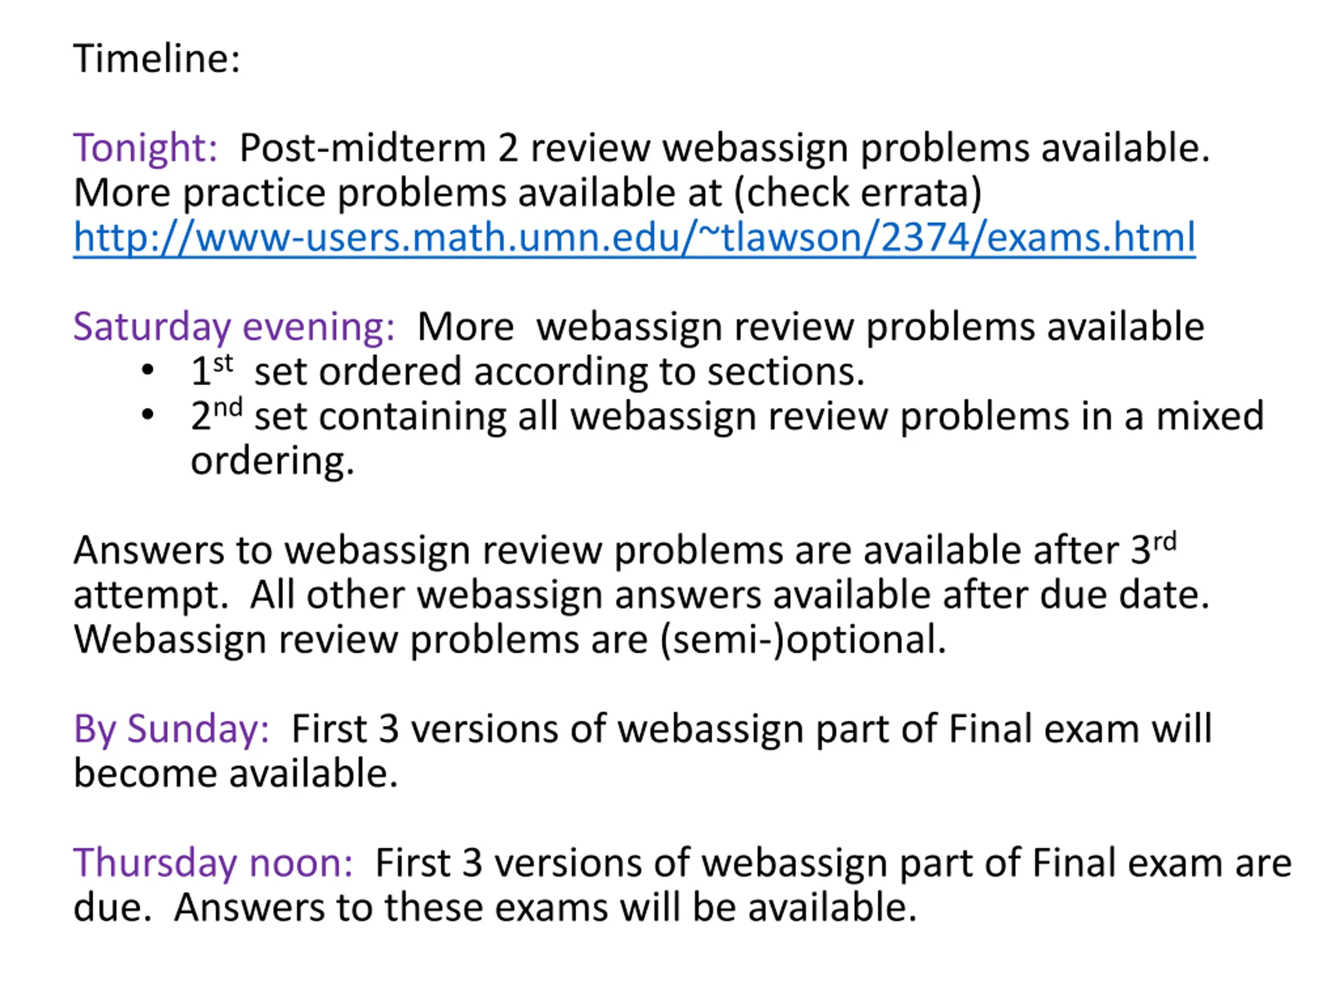1340x1005 pixels.
Task: Click "set ordered according to sections." line
Action: pyautogui.click(x=559, y=371)
